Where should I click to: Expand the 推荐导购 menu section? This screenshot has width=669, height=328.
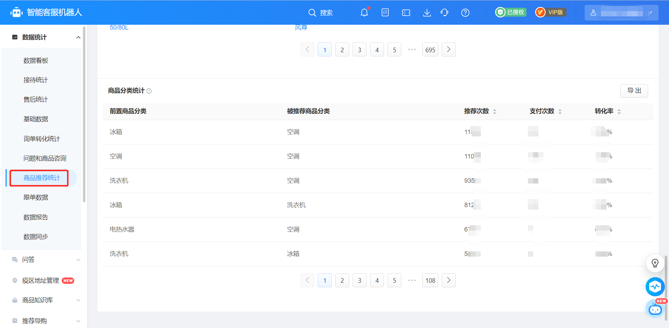78,321
